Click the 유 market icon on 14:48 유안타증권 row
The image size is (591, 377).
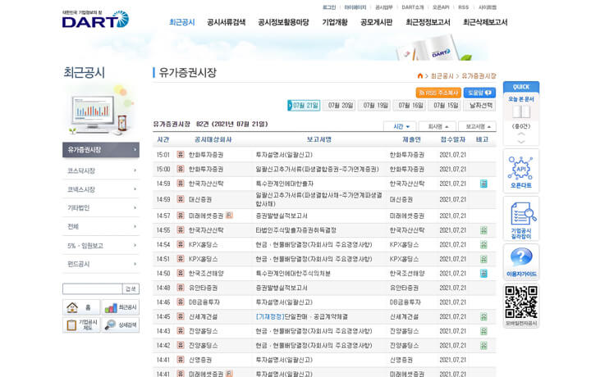(181, 288)
